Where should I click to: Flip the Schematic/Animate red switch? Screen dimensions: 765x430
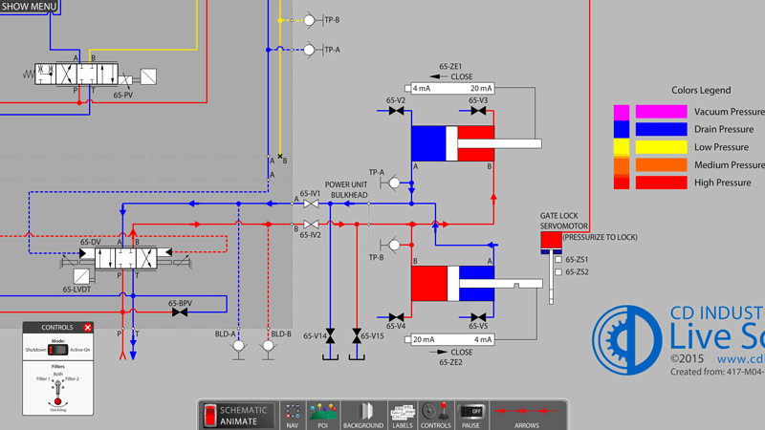coord(210,416)
